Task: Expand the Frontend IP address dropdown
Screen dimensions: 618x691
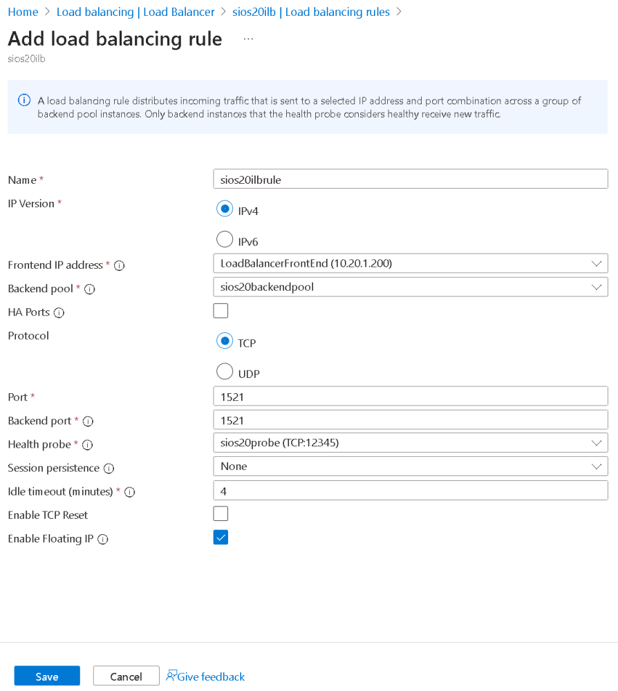Action: click(x=410, y=263)
